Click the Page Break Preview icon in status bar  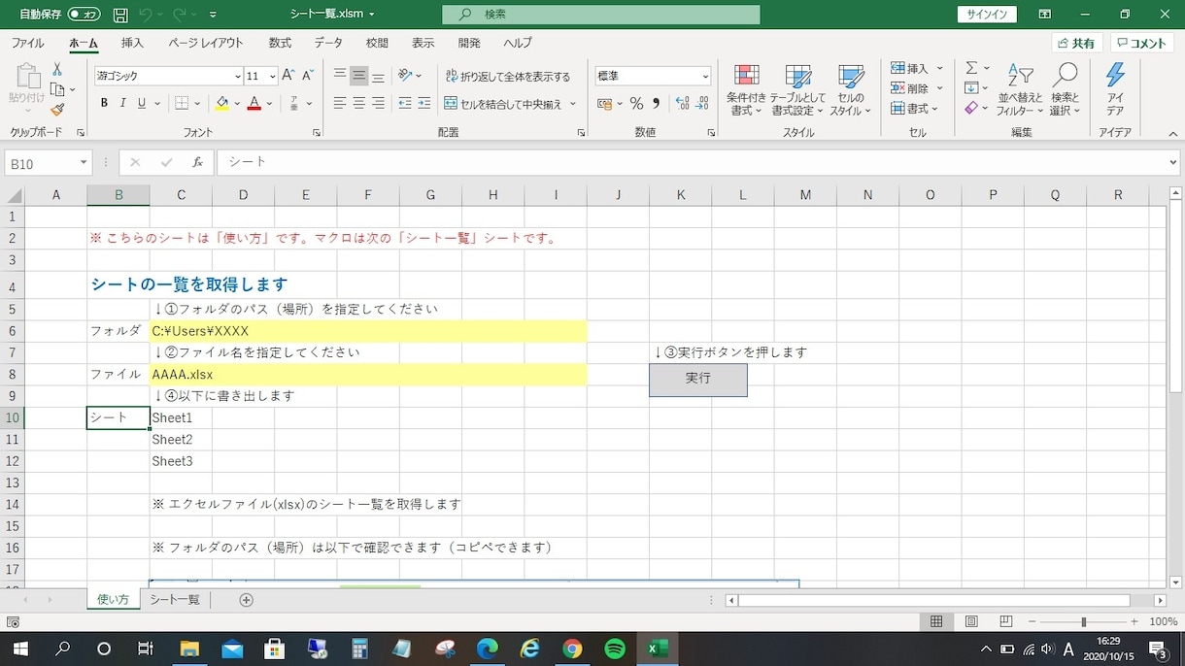point(1006,621)
